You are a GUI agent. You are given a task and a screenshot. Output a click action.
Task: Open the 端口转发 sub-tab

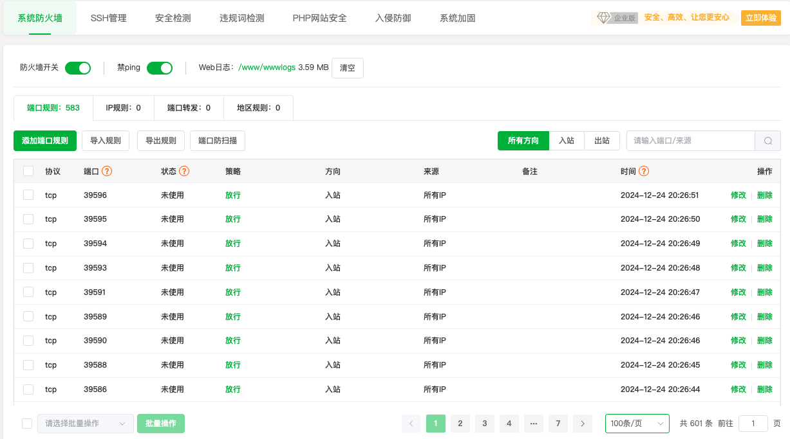tap(189, 108)
